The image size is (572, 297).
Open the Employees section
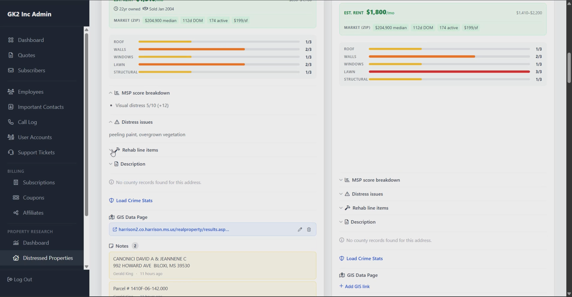pos(30,92)
